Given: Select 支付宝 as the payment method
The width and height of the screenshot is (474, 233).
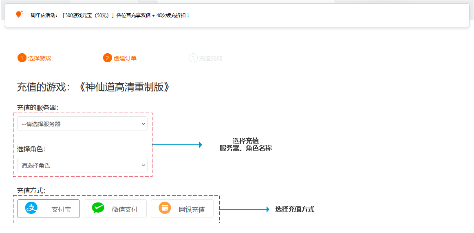Looking at the screenshot, I should coord(49,209).
